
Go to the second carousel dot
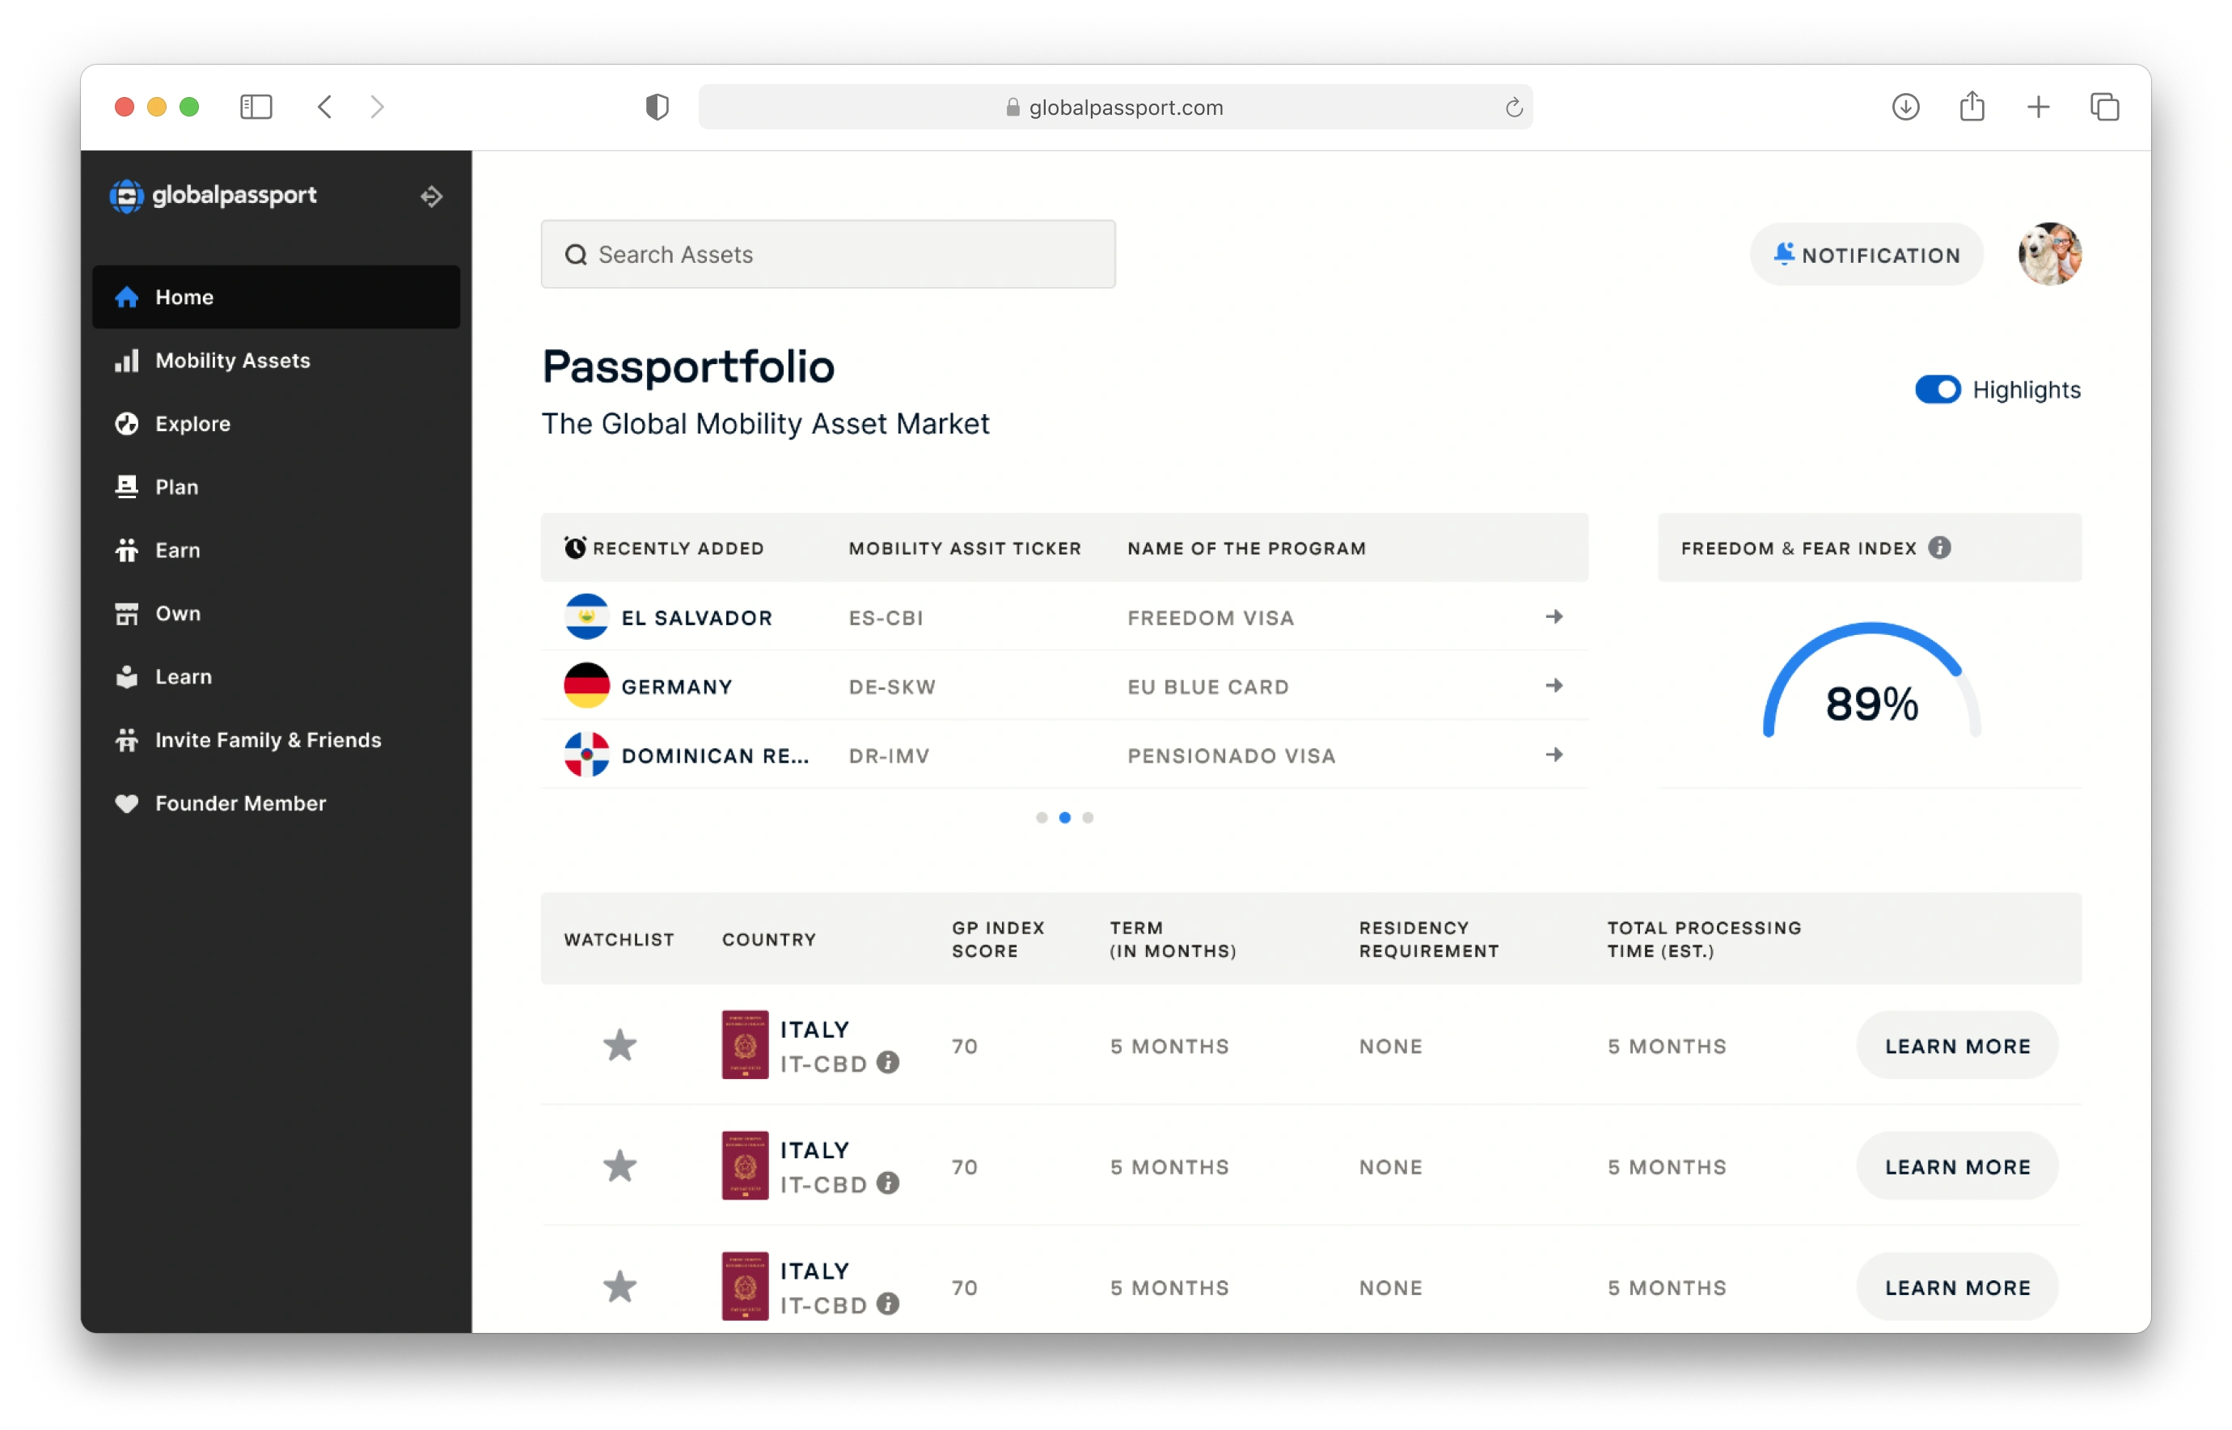(x=1065, y=817)
